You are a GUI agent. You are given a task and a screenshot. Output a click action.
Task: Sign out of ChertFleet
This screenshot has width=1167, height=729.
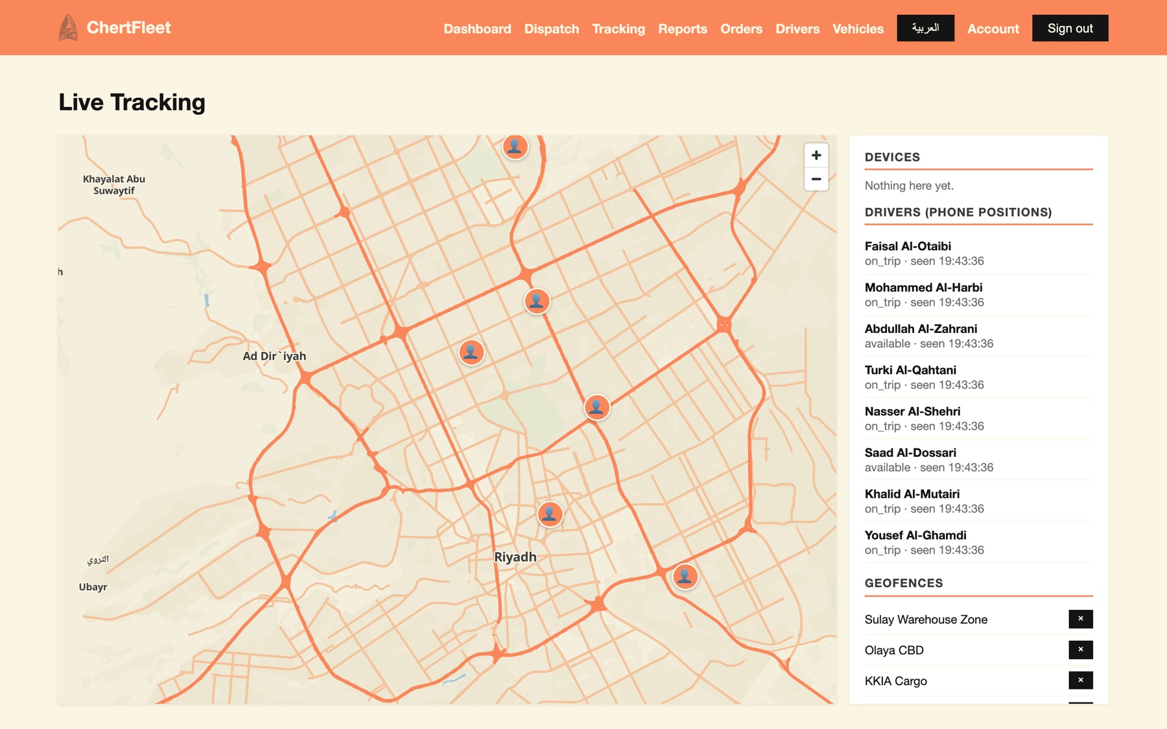click(1070, 28)
